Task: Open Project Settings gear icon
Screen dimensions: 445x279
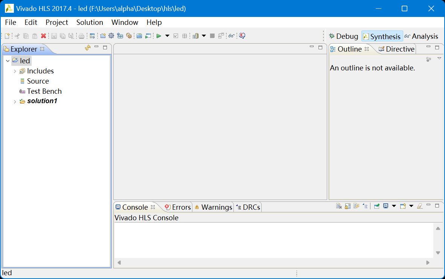Action: point(111,36)
